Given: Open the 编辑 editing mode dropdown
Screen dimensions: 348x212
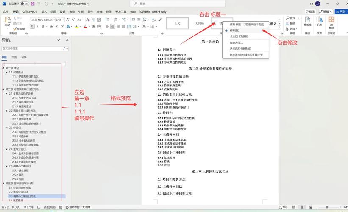Looking at the screenshot, I should [326, 11].
